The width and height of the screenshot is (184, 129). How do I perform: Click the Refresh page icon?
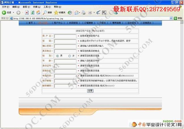coord(33,12)
